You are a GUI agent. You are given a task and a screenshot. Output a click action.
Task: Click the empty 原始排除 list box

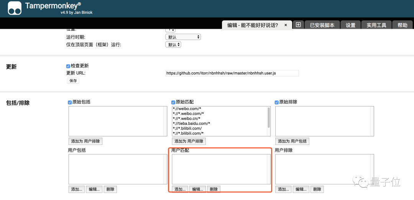click(325, 121)
